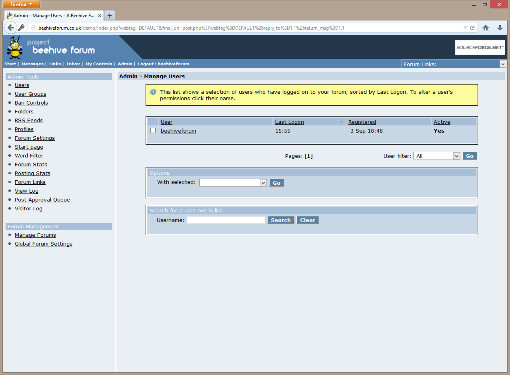The width and height of the screenshot is (510, 375).
Task: Open Firefox home page via home icon
Action: pos(486,28)
